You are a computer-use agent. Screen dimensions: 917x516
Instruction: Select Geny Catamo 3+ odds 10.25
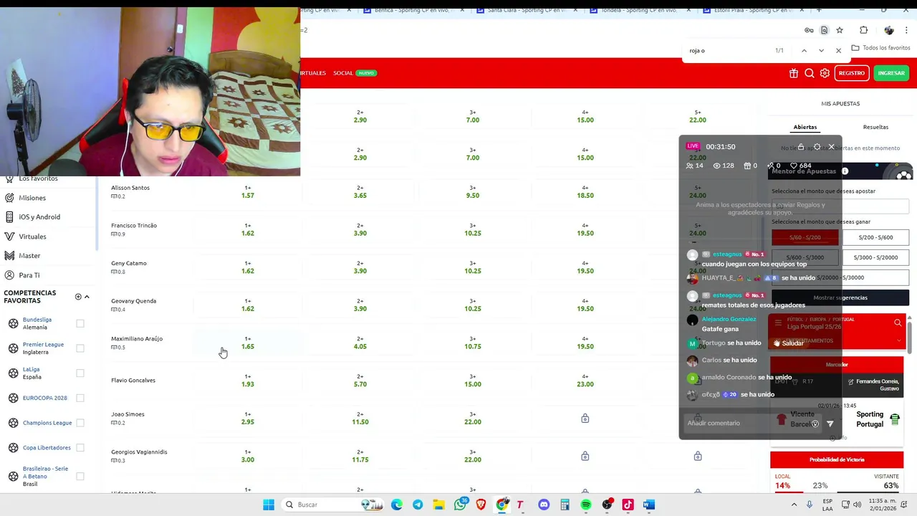point(473,267)
